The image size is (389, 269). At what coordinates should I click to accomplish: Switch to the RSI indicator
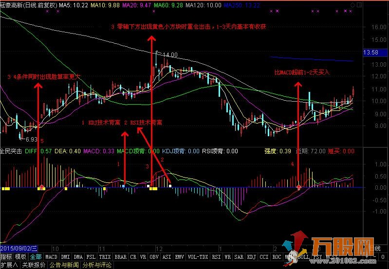216,257
